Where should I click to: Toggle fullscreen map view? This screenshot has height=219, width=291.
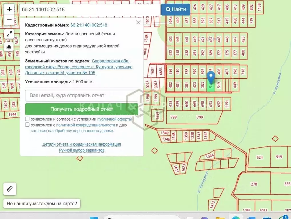tap(9, 34)
